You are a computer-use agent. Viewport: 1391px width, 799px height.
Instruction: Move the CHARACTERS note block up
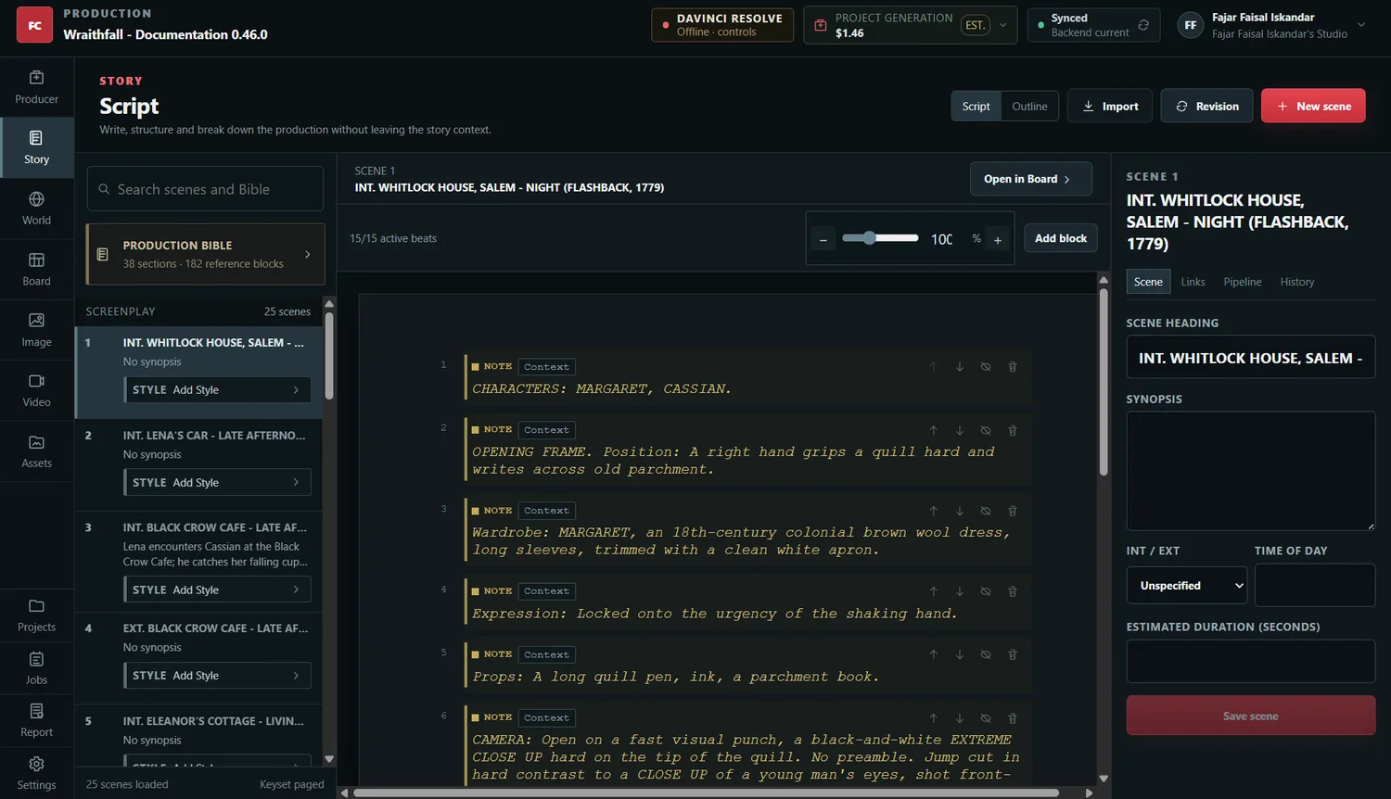tap(934, 367)
